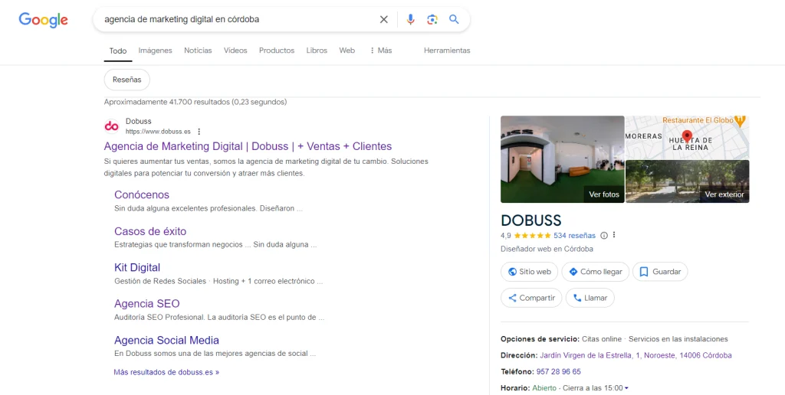The height and width of the screenshot is (395, 785).
Task: Click the Dobuss favicon logo
Action: point(112,126)
